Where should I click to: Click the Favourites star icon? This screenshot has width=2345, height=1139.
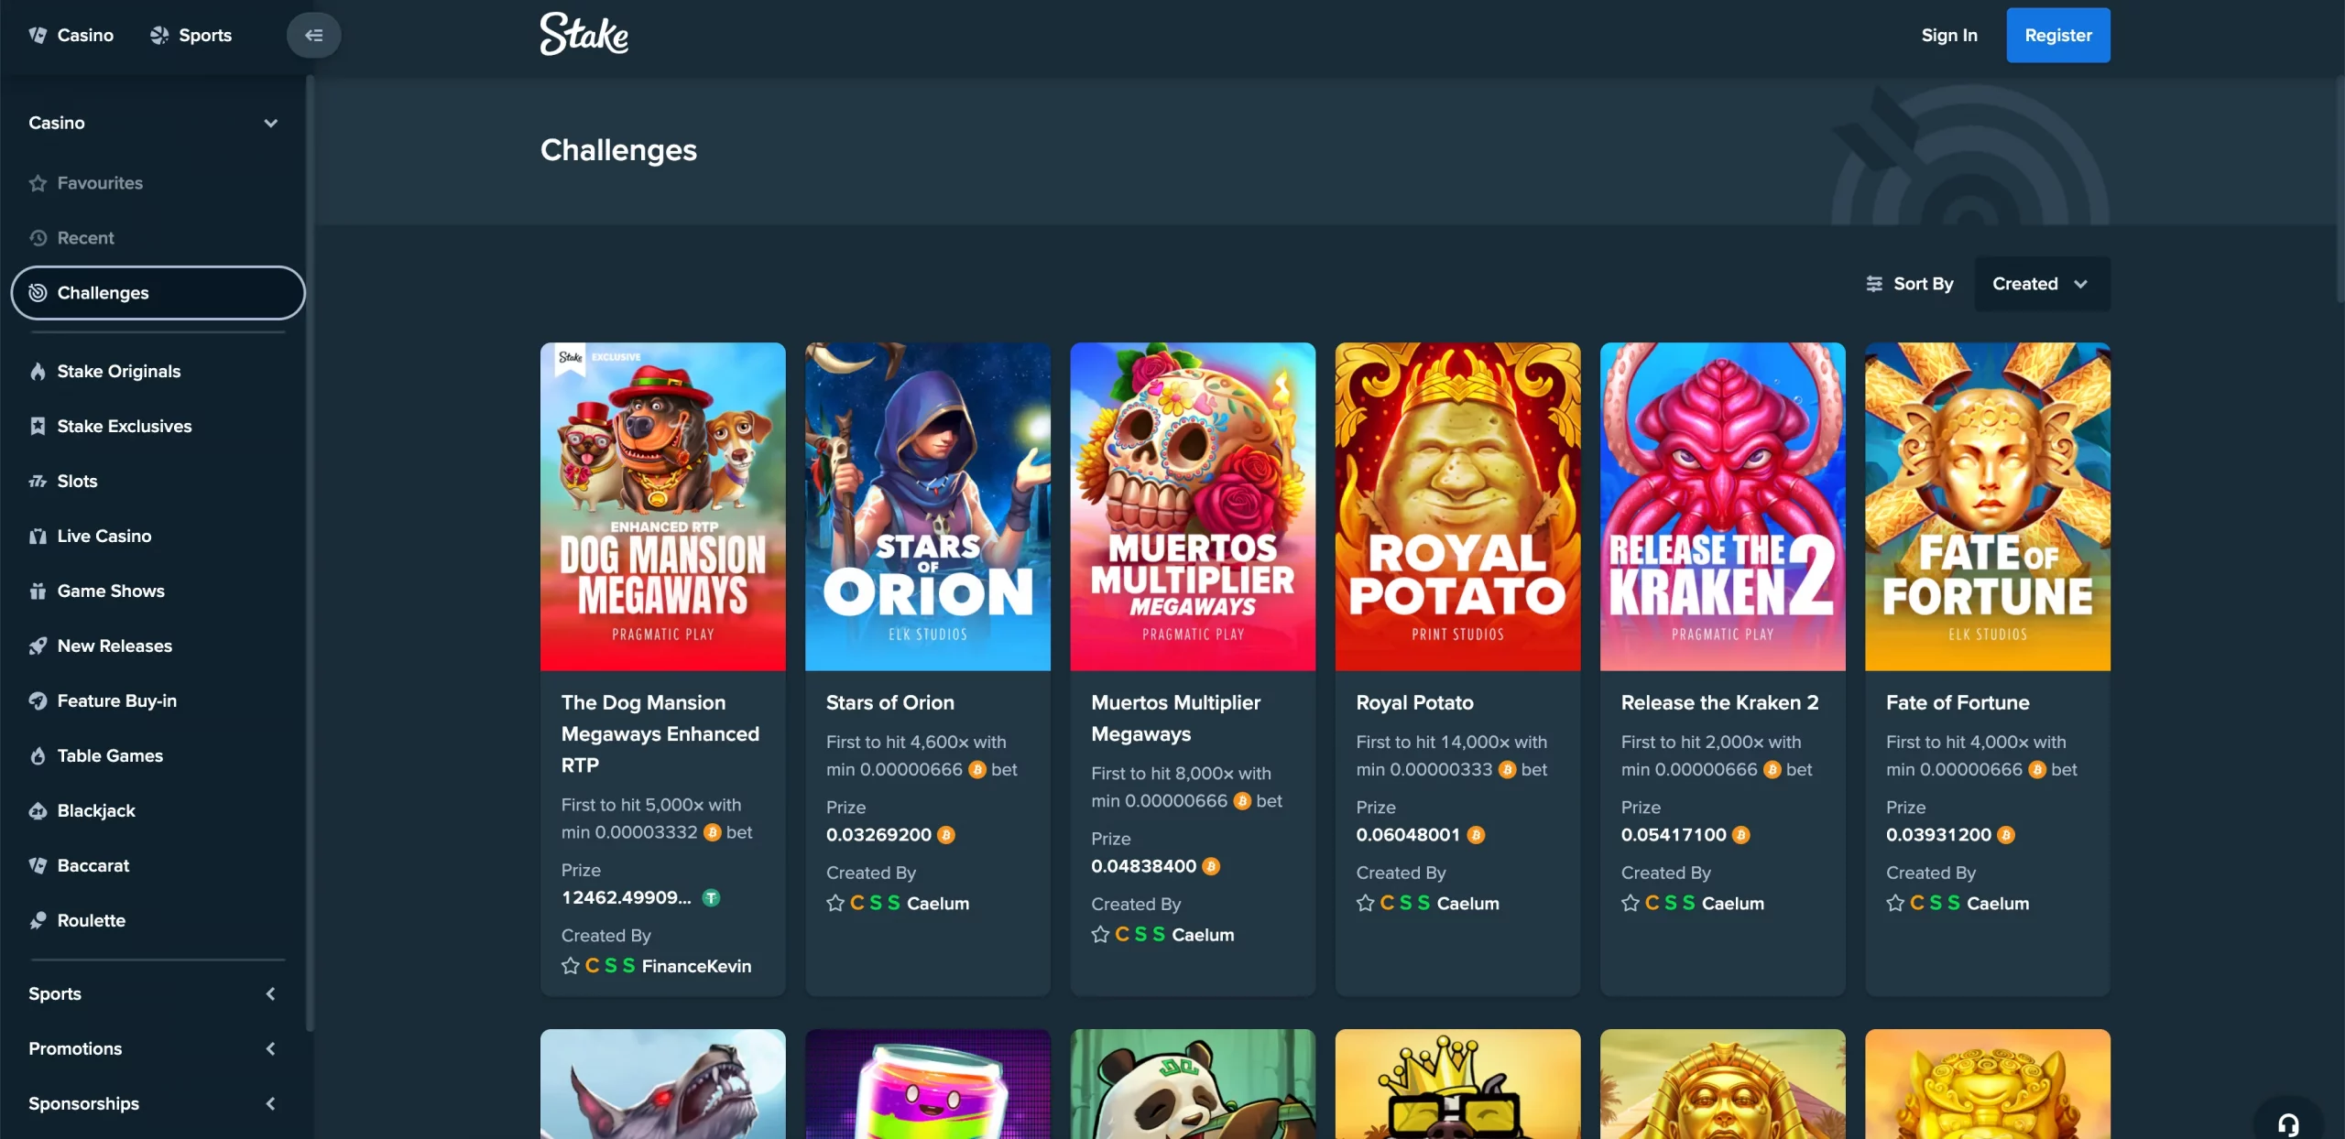tap(38, 183)
